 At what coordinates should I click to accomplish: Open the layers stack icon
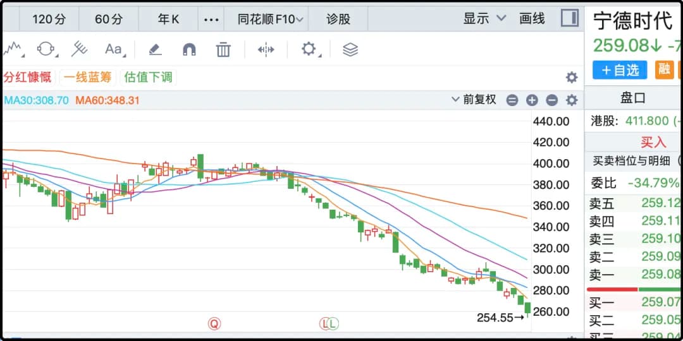pyautogui.click(x=350, y=50)
